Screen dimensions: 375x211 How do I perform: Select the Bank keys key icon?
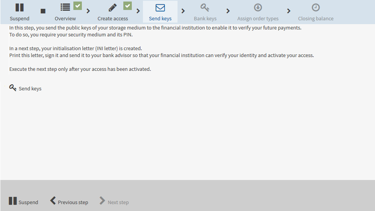click(x=205, y=8)
